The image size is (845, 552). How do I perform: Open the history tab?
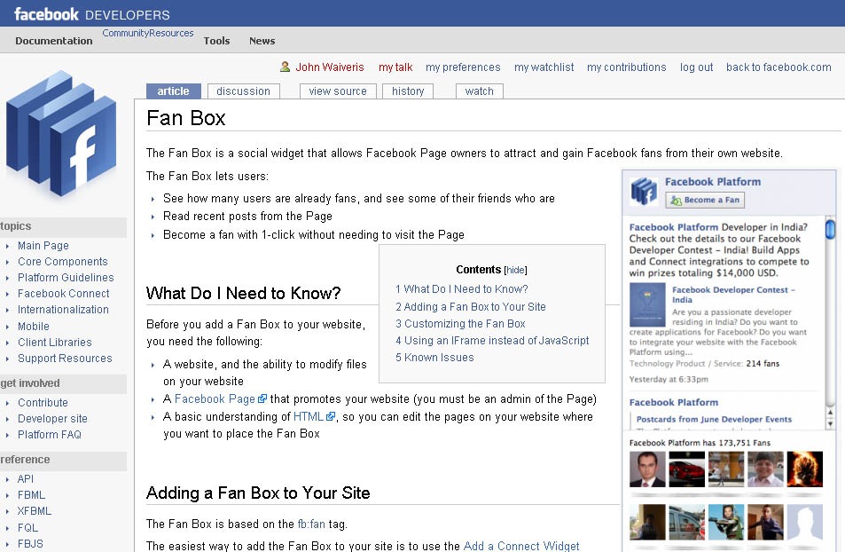pos(408,91)
